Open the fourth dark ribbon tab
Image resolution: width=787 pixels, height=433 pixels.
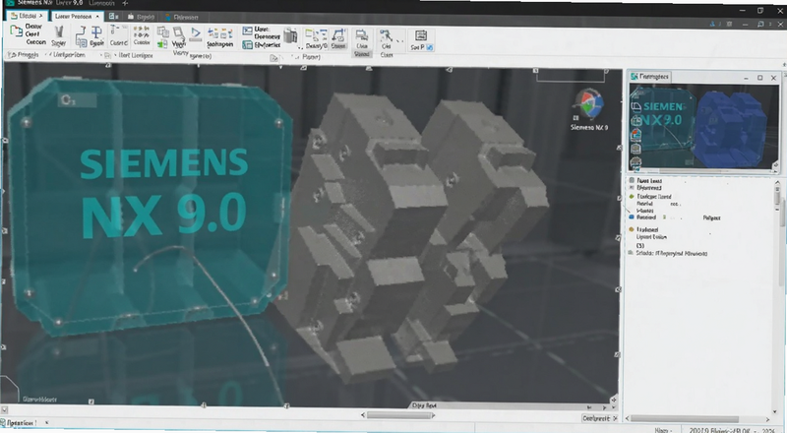tap(141, 17)
